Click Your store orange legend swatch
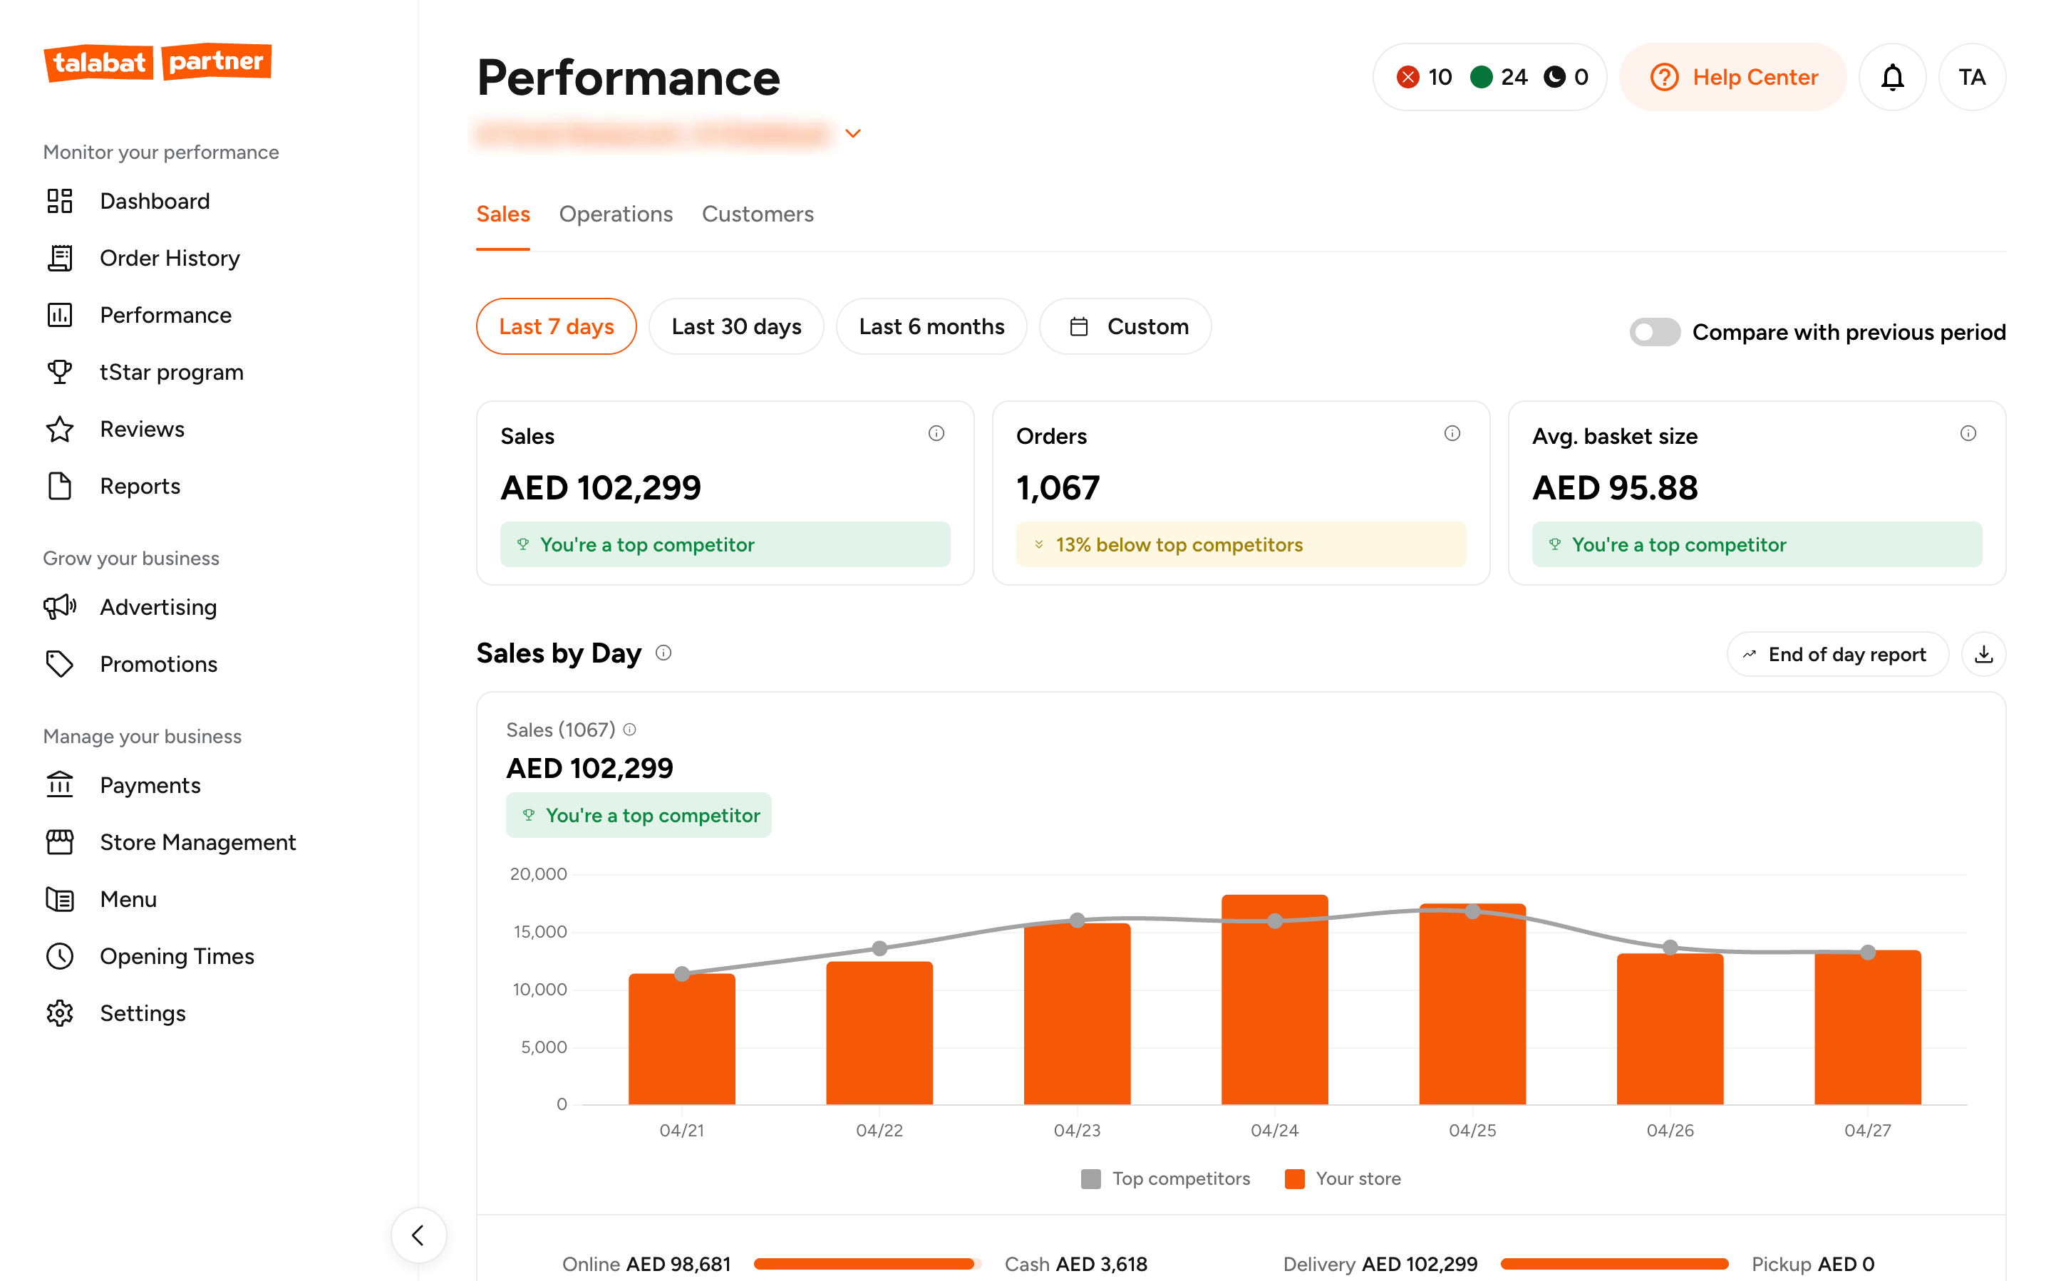2061x1281 pixels. click(1294, 1178)
